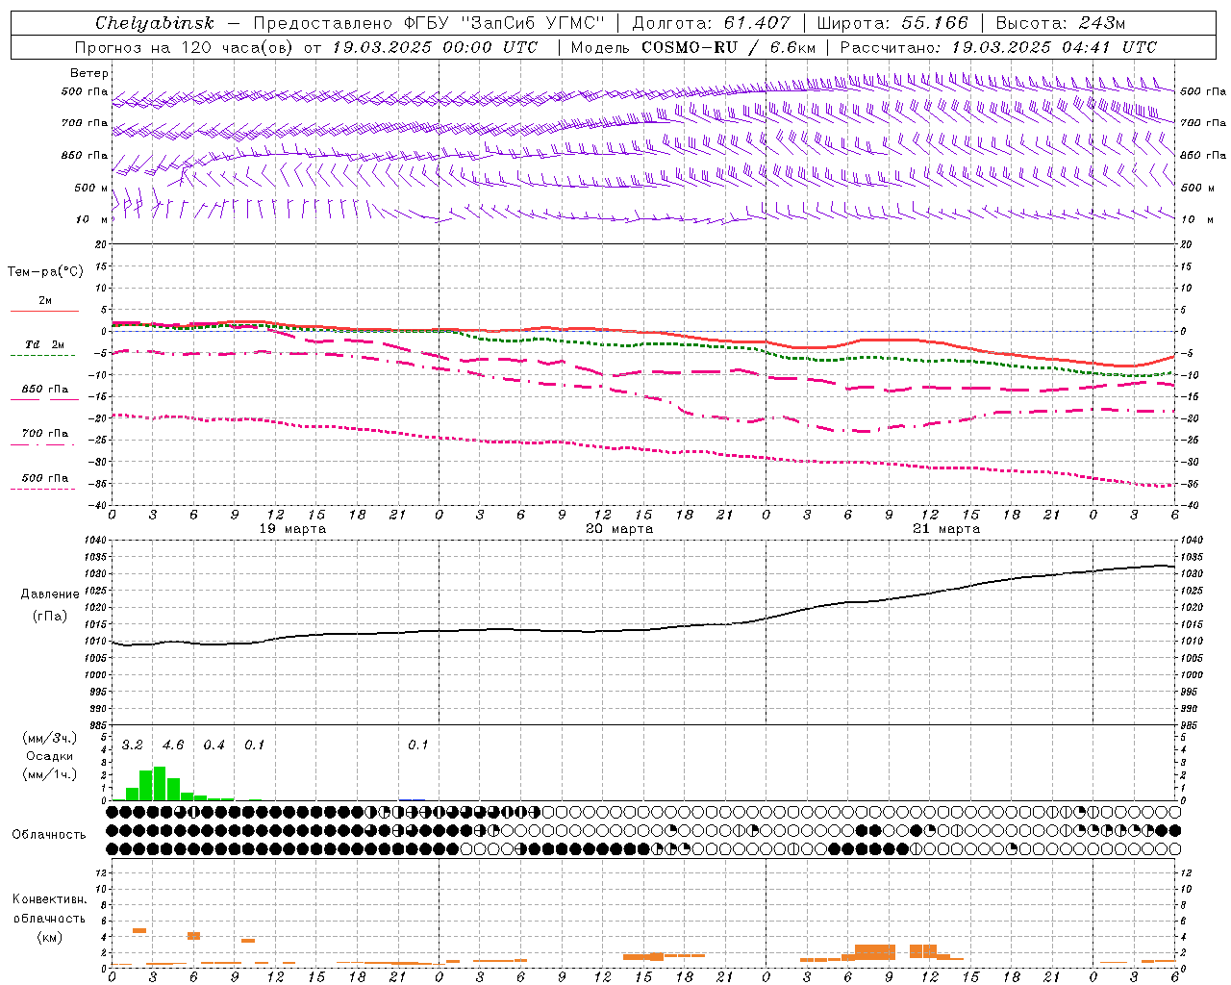Click the Ветер wind panel label
The image size is (1231, 985).
[x=89, y=73]
